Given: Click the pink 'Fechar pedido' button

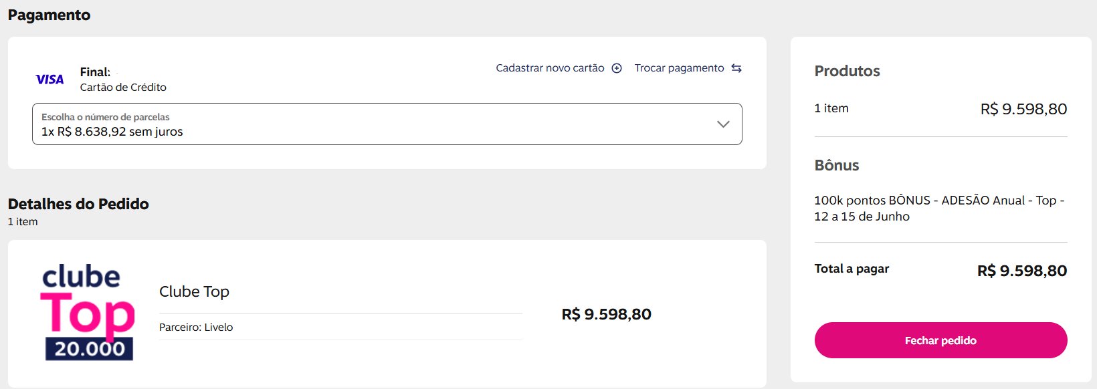Looking at the screenshot, I should click(940, 340).
